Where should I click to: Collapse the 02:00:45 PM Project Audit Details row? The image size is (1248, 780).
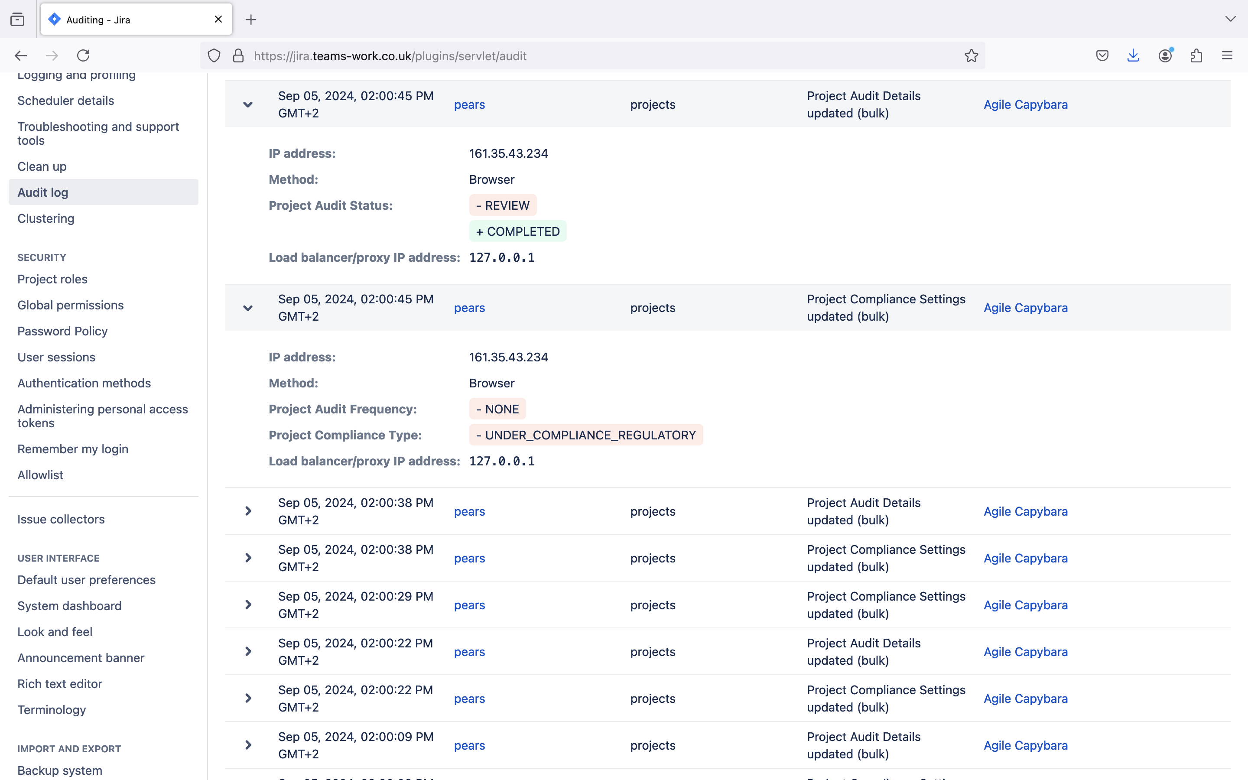pyautogui.click(x=248, y=105)
